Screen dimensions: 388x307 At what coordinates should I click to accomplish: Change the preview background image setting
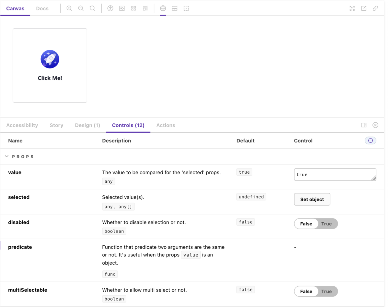tap(122, 8)
